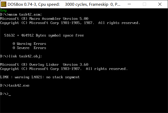168x113 pixels.
Task: Click the last empty D:\> prompt
Action: pos(4,94)
